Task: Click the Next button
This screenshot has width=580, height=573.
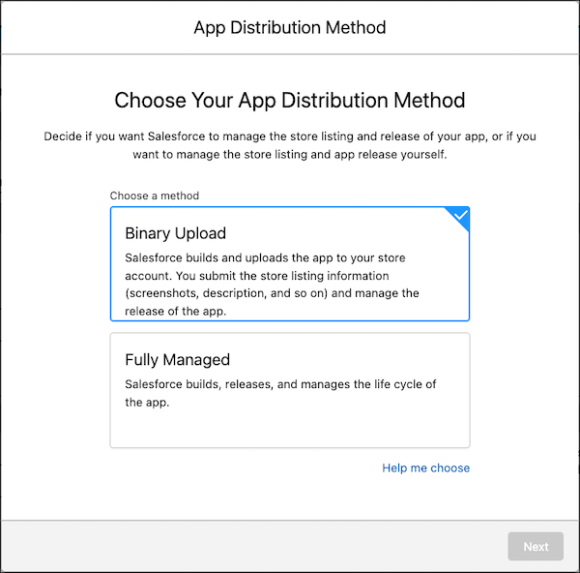Action: [x=536, y=546]
